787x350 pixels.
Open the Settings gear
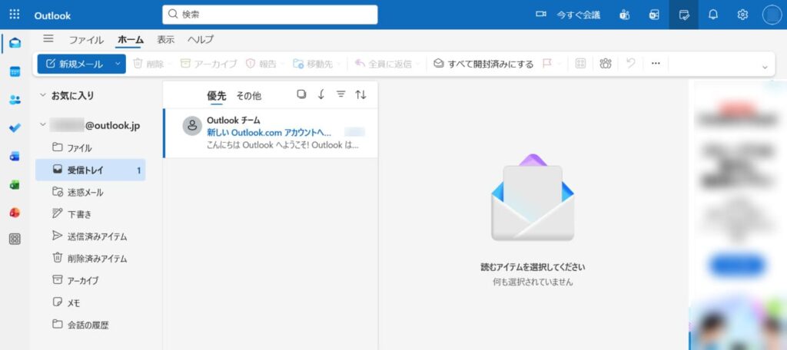[742, 15]
